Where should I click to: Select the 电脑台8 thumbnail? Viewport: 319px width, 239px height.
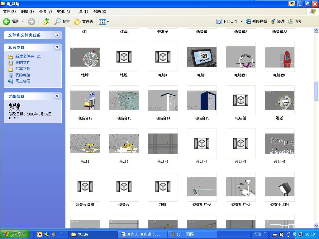click(280, 57)
